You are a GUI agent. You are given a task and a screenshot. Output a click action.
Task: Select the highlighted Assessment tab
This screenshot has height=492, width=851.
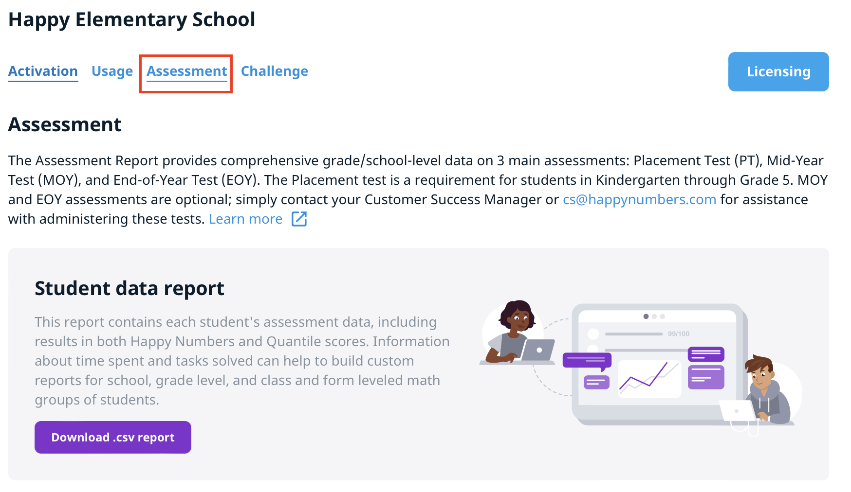click(186, 71)
